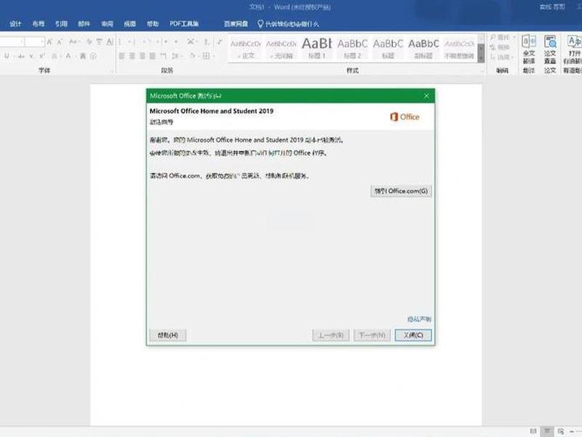Apply the 标题 1 heading style

[x=316, y=48]
